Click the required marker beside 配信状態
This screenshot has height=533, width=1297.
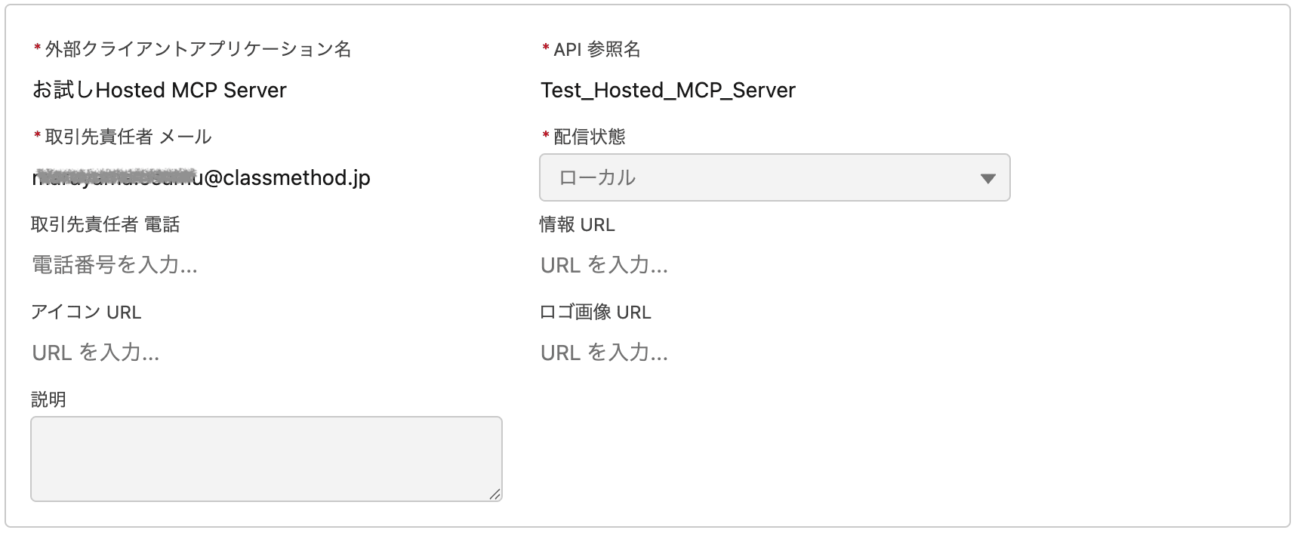(x=543, y=137)
